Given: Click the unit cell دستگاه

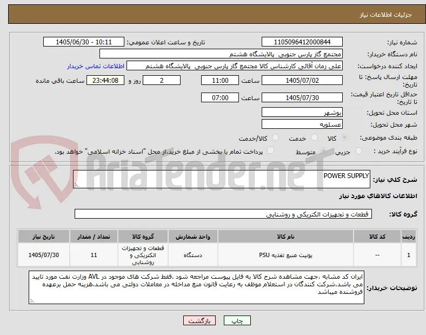Looking at the screenshot, I should [193, 255].
